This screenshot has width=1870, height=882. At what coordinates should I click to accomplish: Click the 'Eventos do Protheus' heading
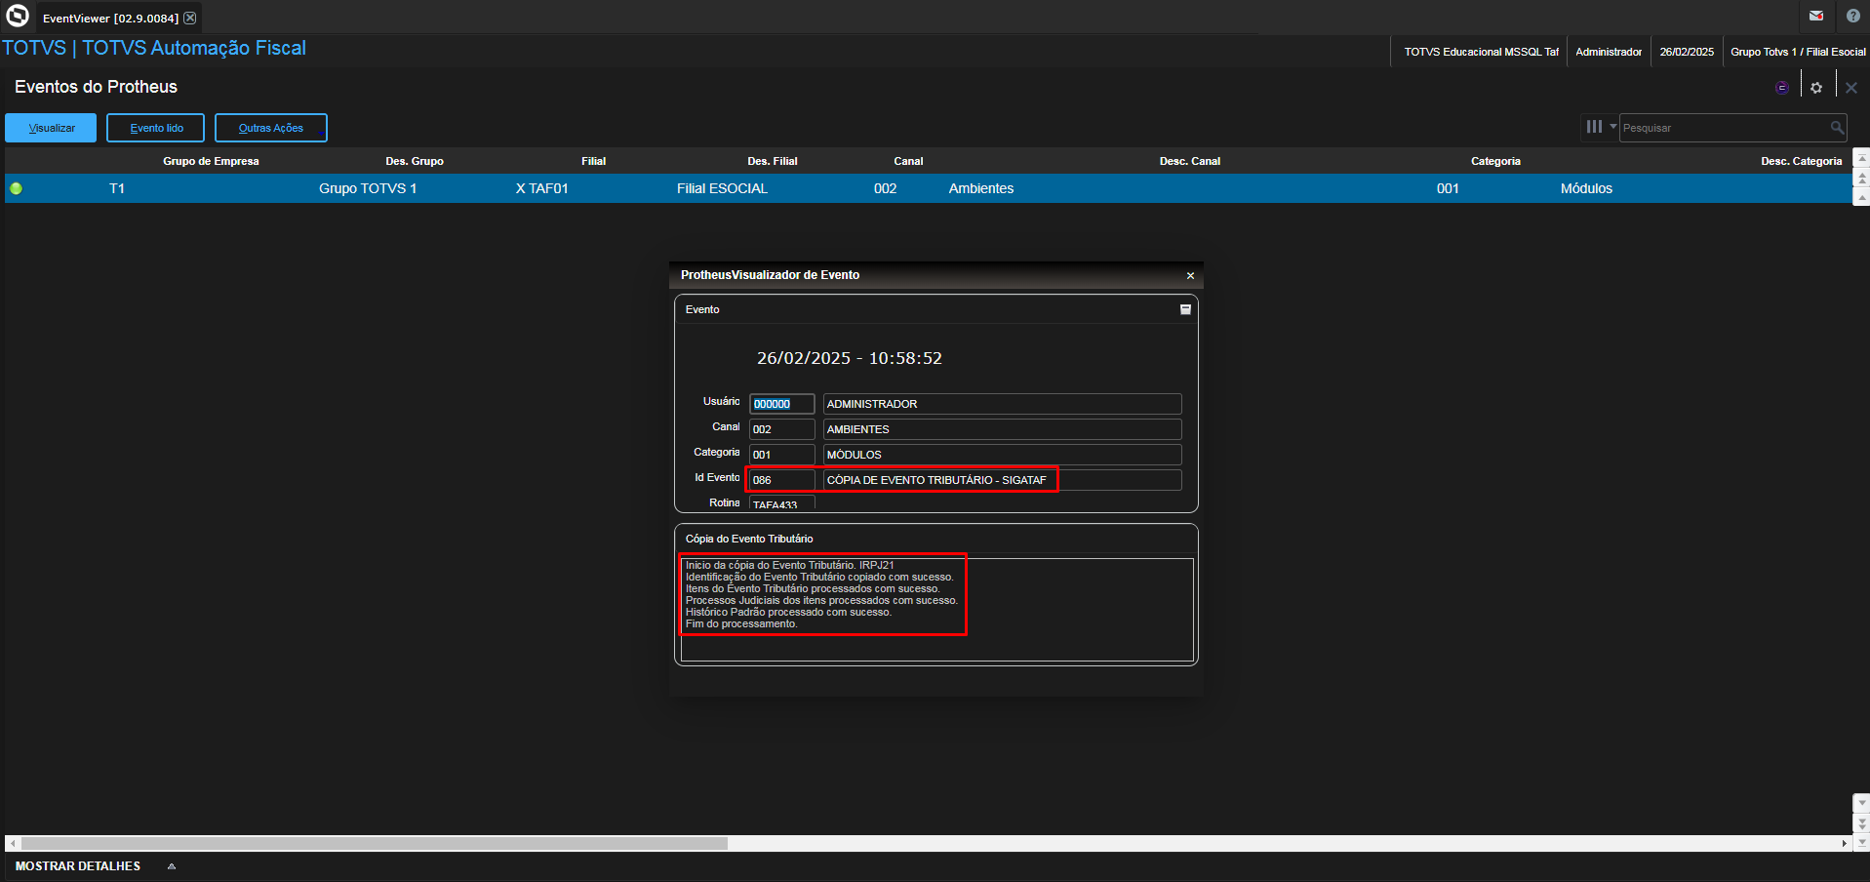pyautogui.click(x=96, y=87)
